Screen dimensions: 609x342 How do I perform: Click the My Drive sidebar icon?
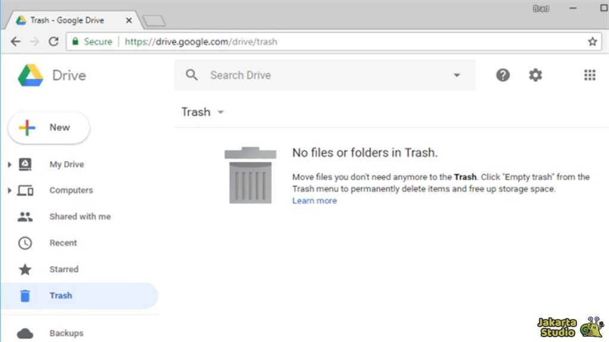[x=25, y=164]
